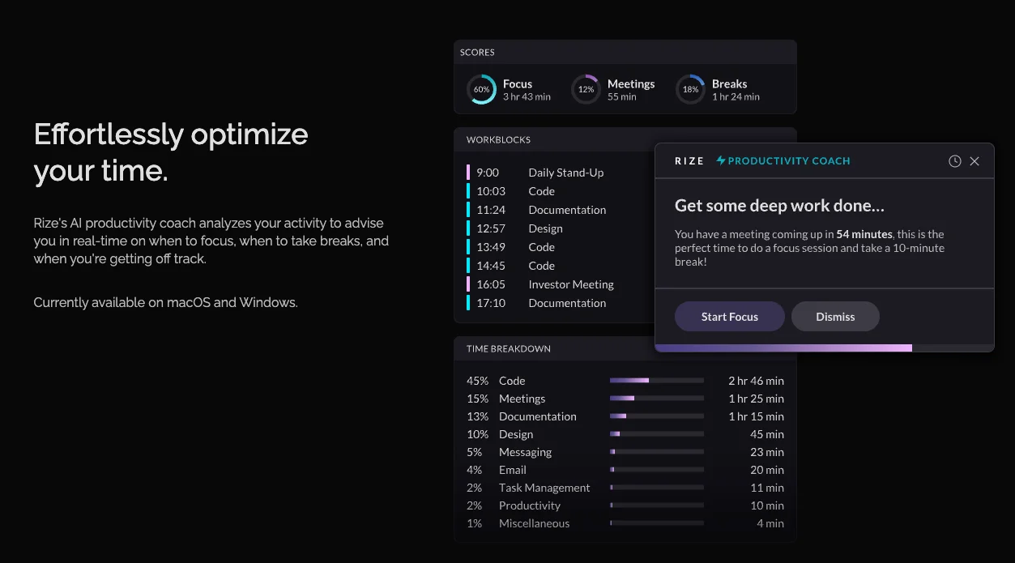Click the clock snooze icon in the coach popup
Screen dimensions: 1015x563
954,160
